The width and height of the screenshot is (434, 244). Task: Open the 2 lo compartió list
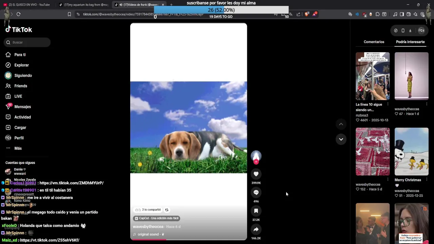tap(148, 210)
